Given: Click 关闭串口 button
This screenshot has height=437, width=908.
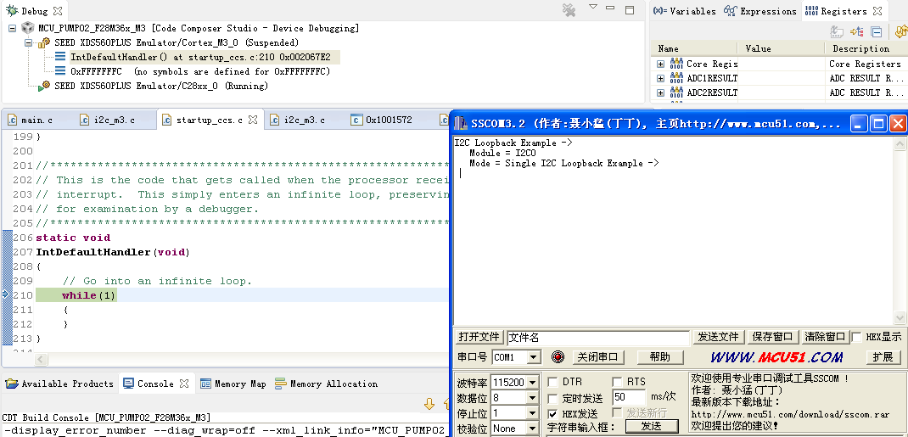Looking at the screenshot, I should pyautogui.click(x=598, y=357).
